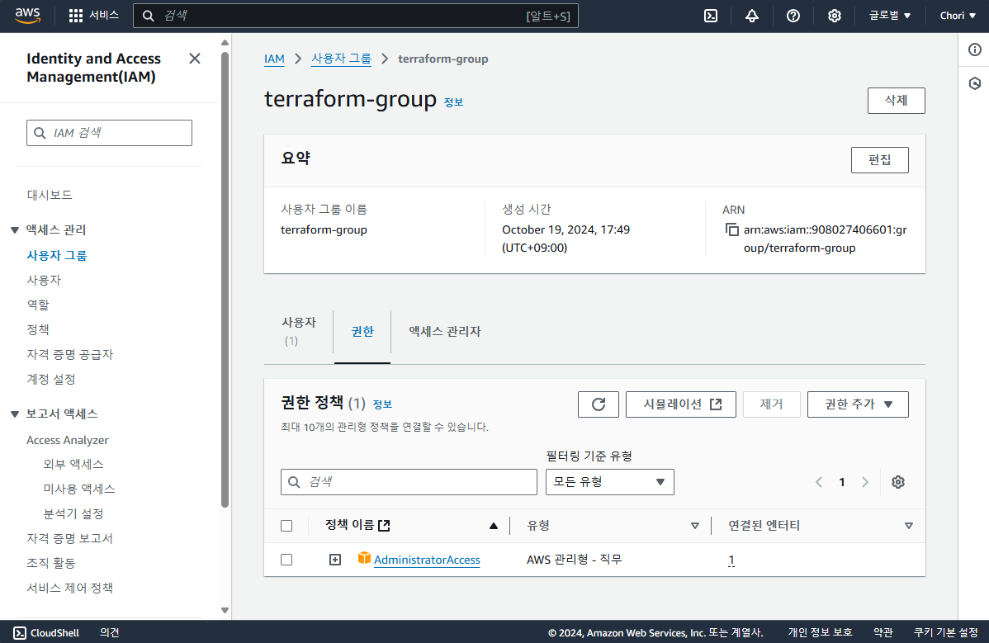Viewport: 989px width, 643px height.
Task: Switch to the 사용자 tab
Action: [x=298, y=331]
